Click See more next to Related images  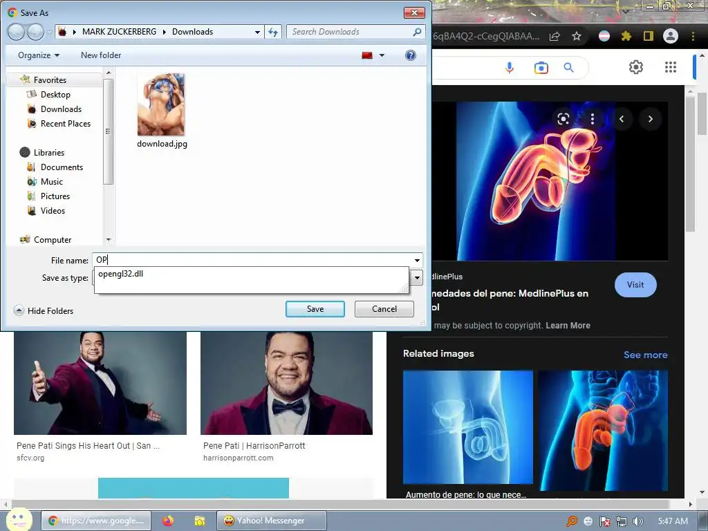coord(645,355)
